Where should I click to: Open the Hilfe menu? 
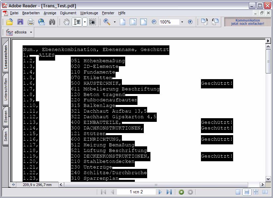pyautogui.click(x=122, y=13)
